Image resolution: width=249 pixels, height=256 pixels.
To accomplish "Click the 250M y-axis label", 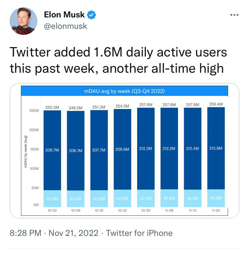I will [x=34, y=111].
